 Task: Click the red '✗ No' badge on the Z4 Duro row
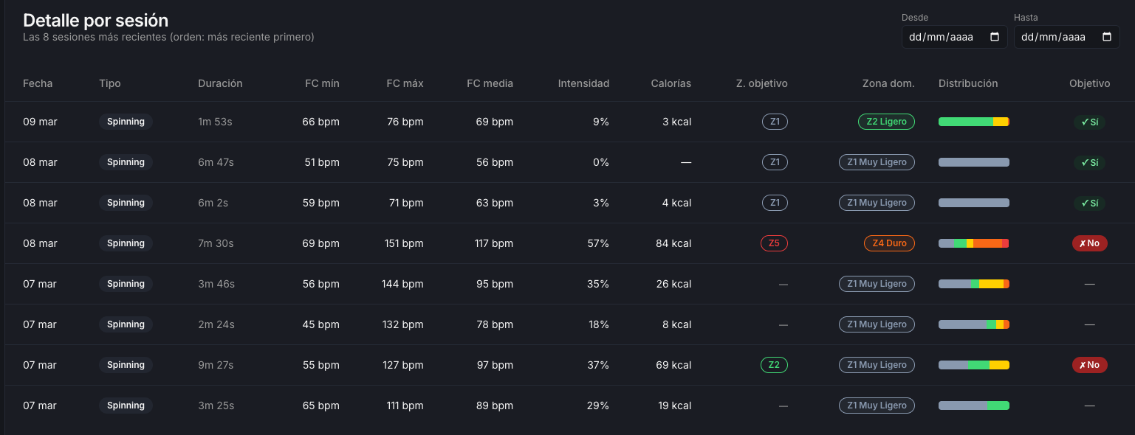coord(1089,243)
